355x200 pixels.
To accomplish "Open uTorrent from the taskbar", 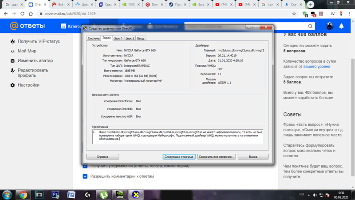I will (x=104, y=195).
